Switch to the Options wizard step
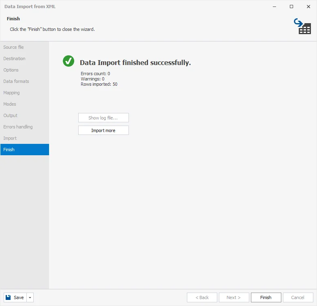 tap(11, 70)
